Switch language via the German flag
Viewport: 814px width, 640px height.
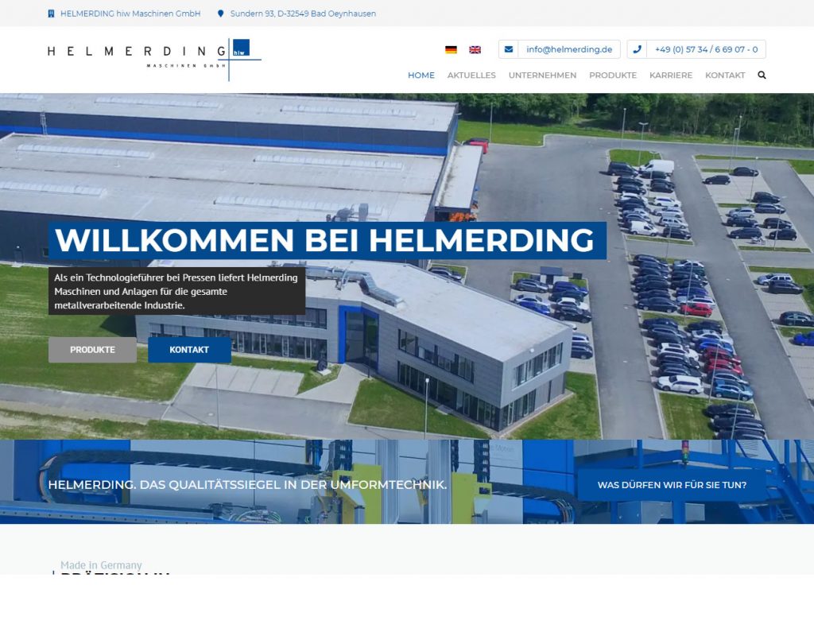(452, 50)
